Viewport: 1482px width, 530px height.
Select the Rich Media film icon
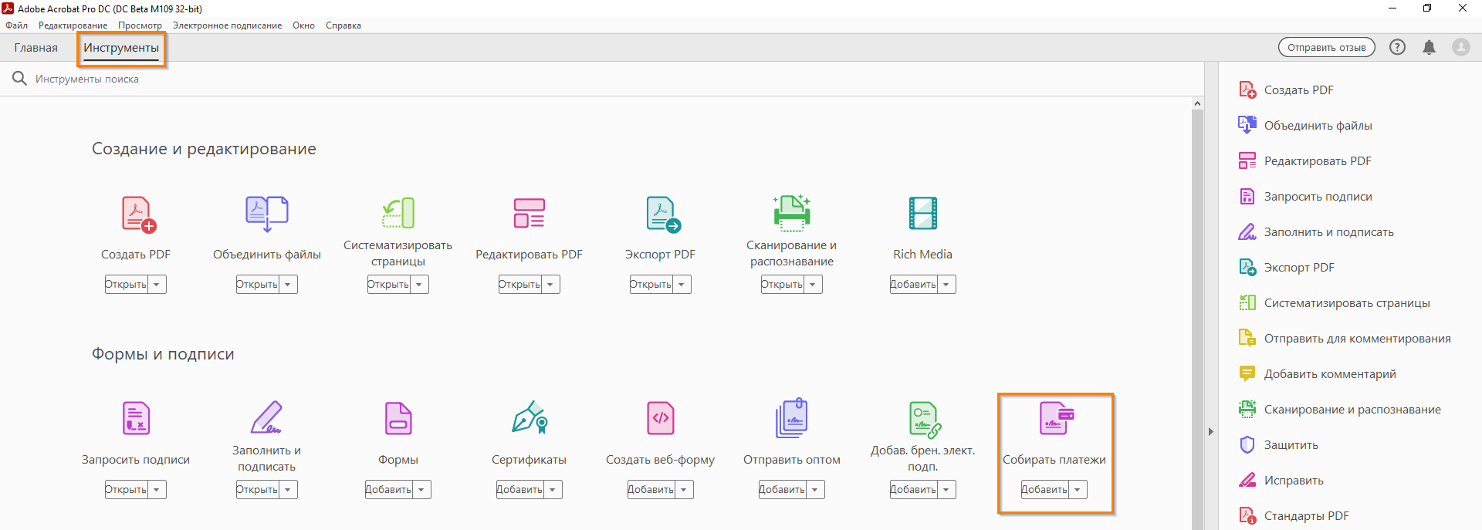point(923,214)
